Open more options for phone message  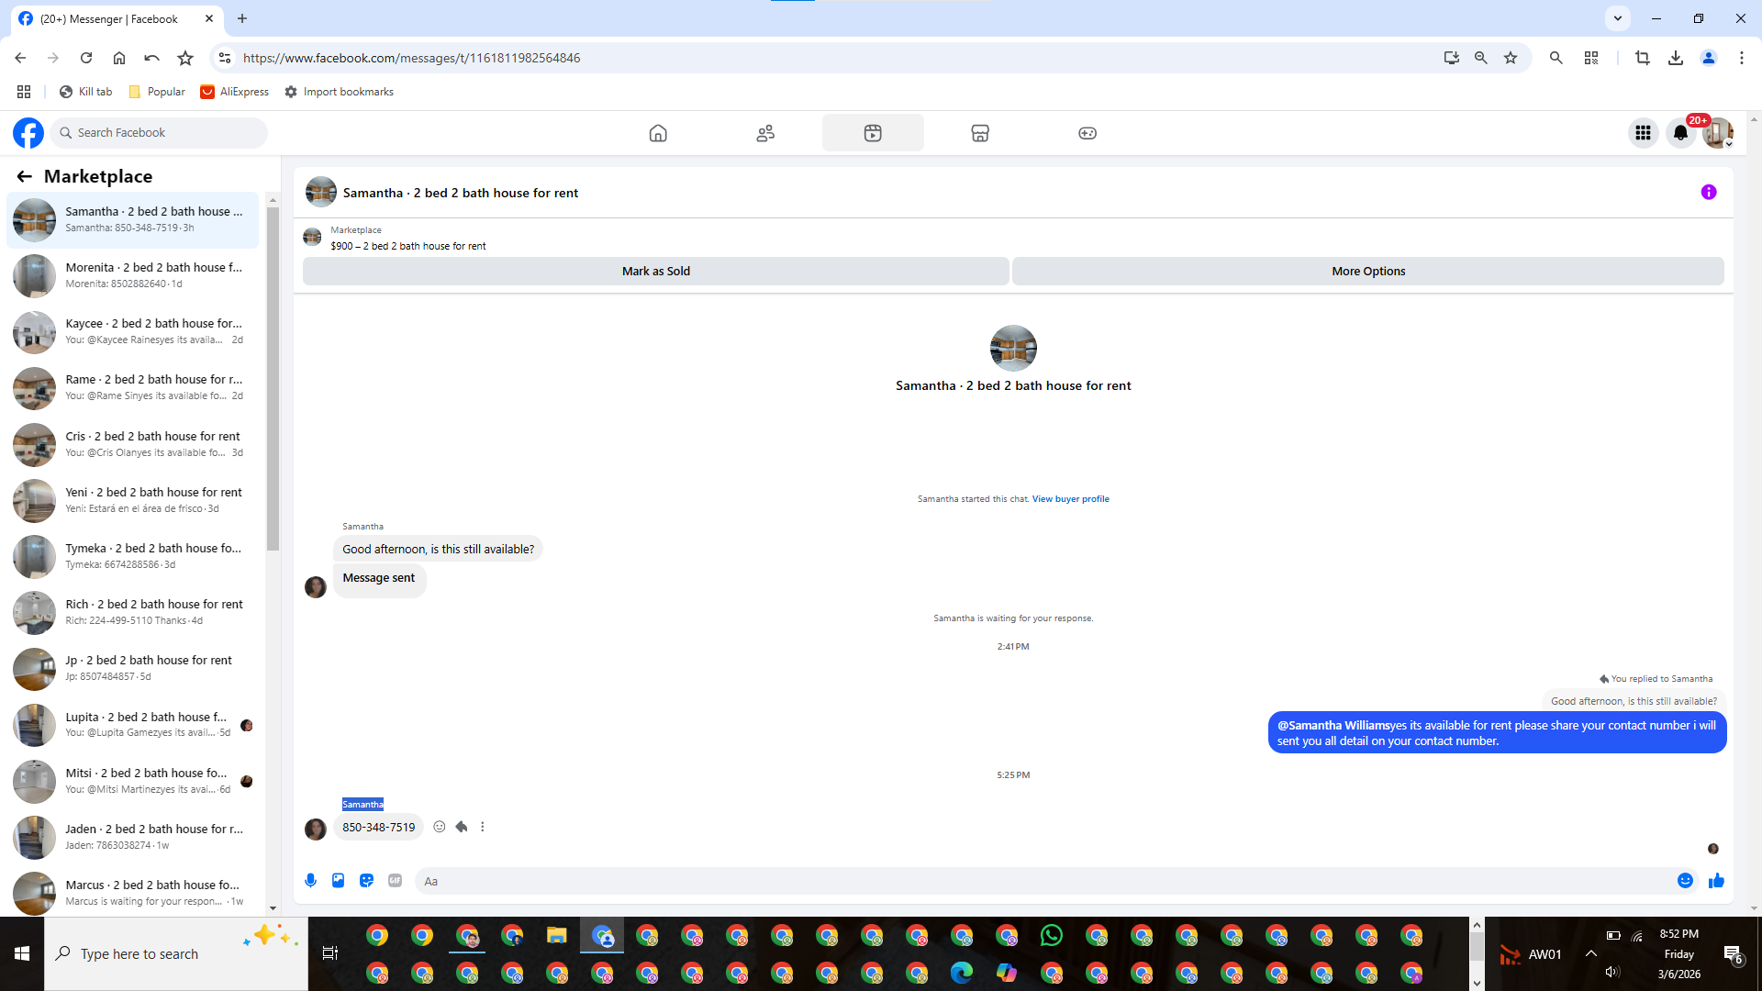tap(483, 827)
